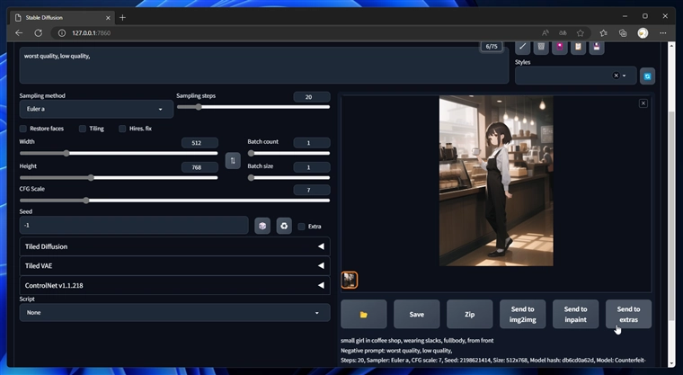View site information icon beside URL
The width and height of the screenshot is (683, 375).
pyautogui.click(x=62, y=33)
